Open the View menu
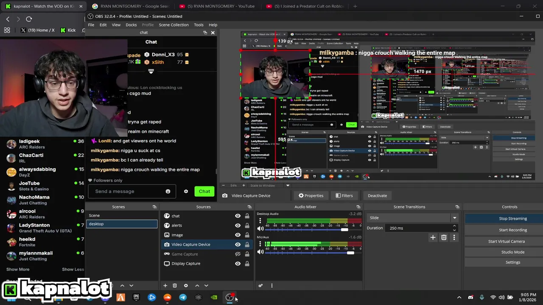Viewport: 543px width, 305px height. click(116, 25)
